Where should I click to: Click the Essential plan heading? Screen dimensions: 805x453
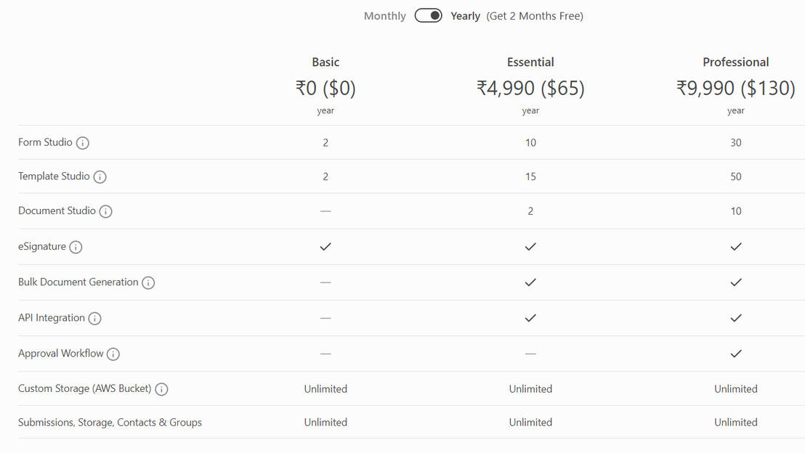point(530,62)
